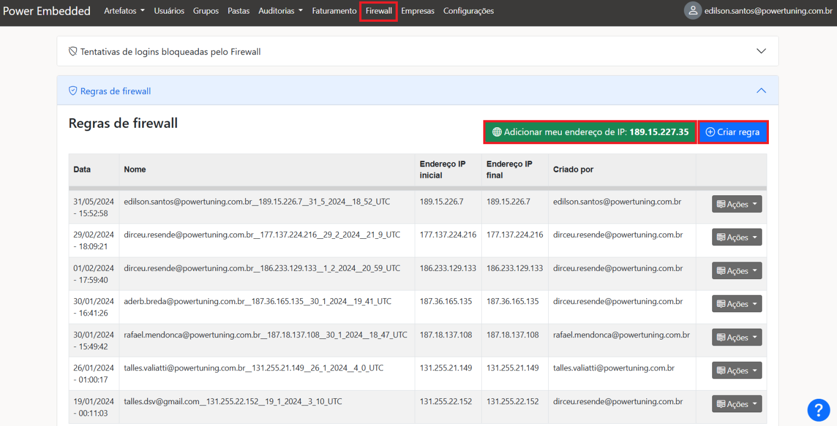Click Adicionar meu endereço de IP button

pos(590,132)
